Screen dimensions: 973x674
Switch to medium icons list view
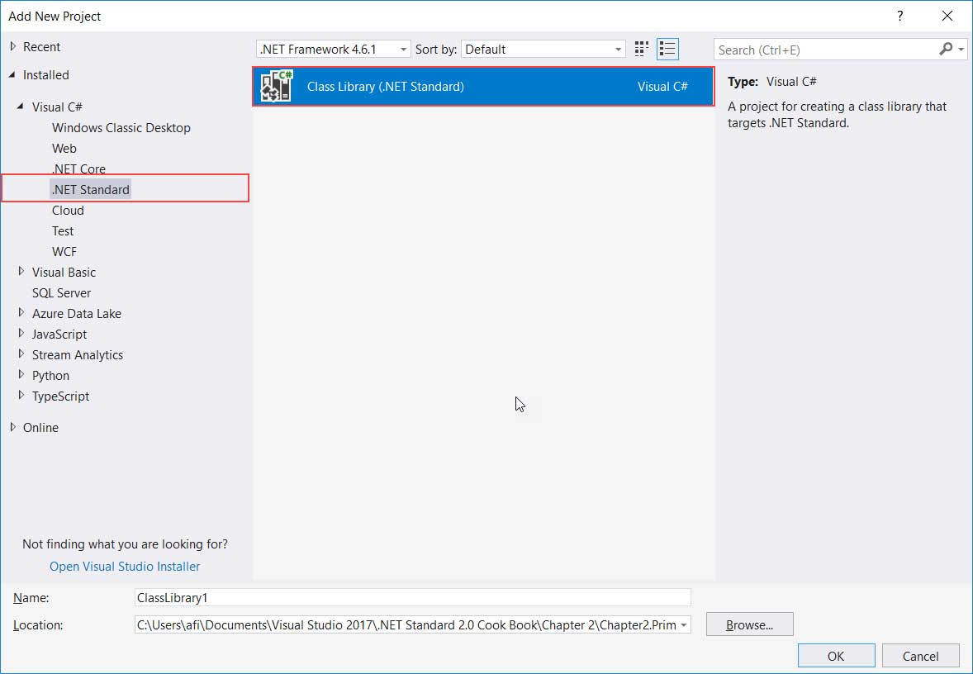coord(667,49)
